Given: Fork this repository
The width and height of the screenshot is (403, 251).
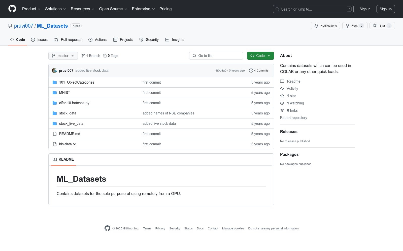Looking at the screenshot, I should point(355,26).
